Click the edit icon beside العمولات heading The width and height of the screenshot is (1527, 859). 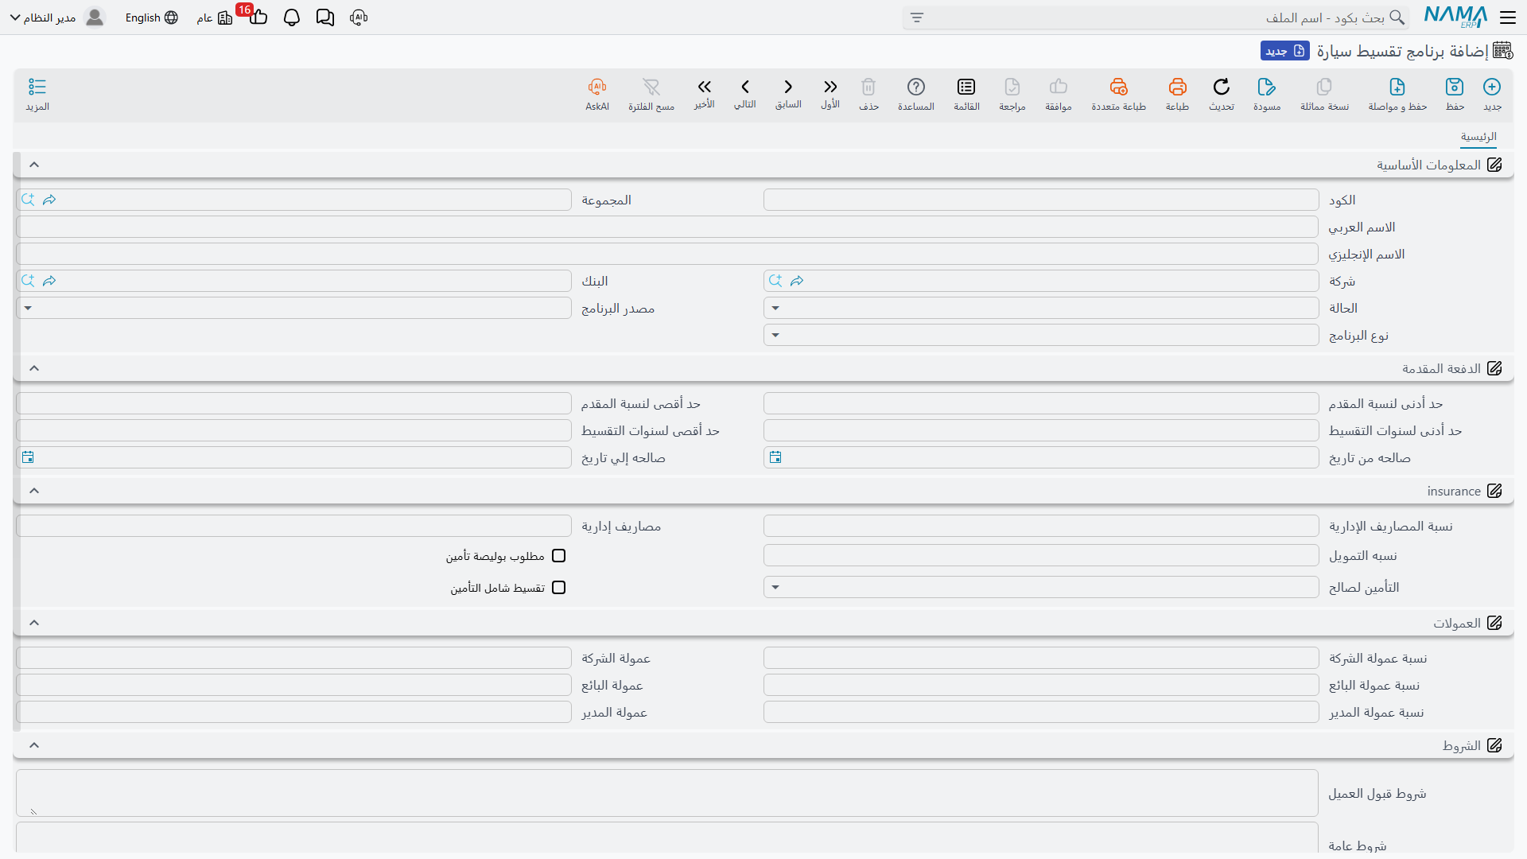pyautogui.click(x=1494, y=623)
